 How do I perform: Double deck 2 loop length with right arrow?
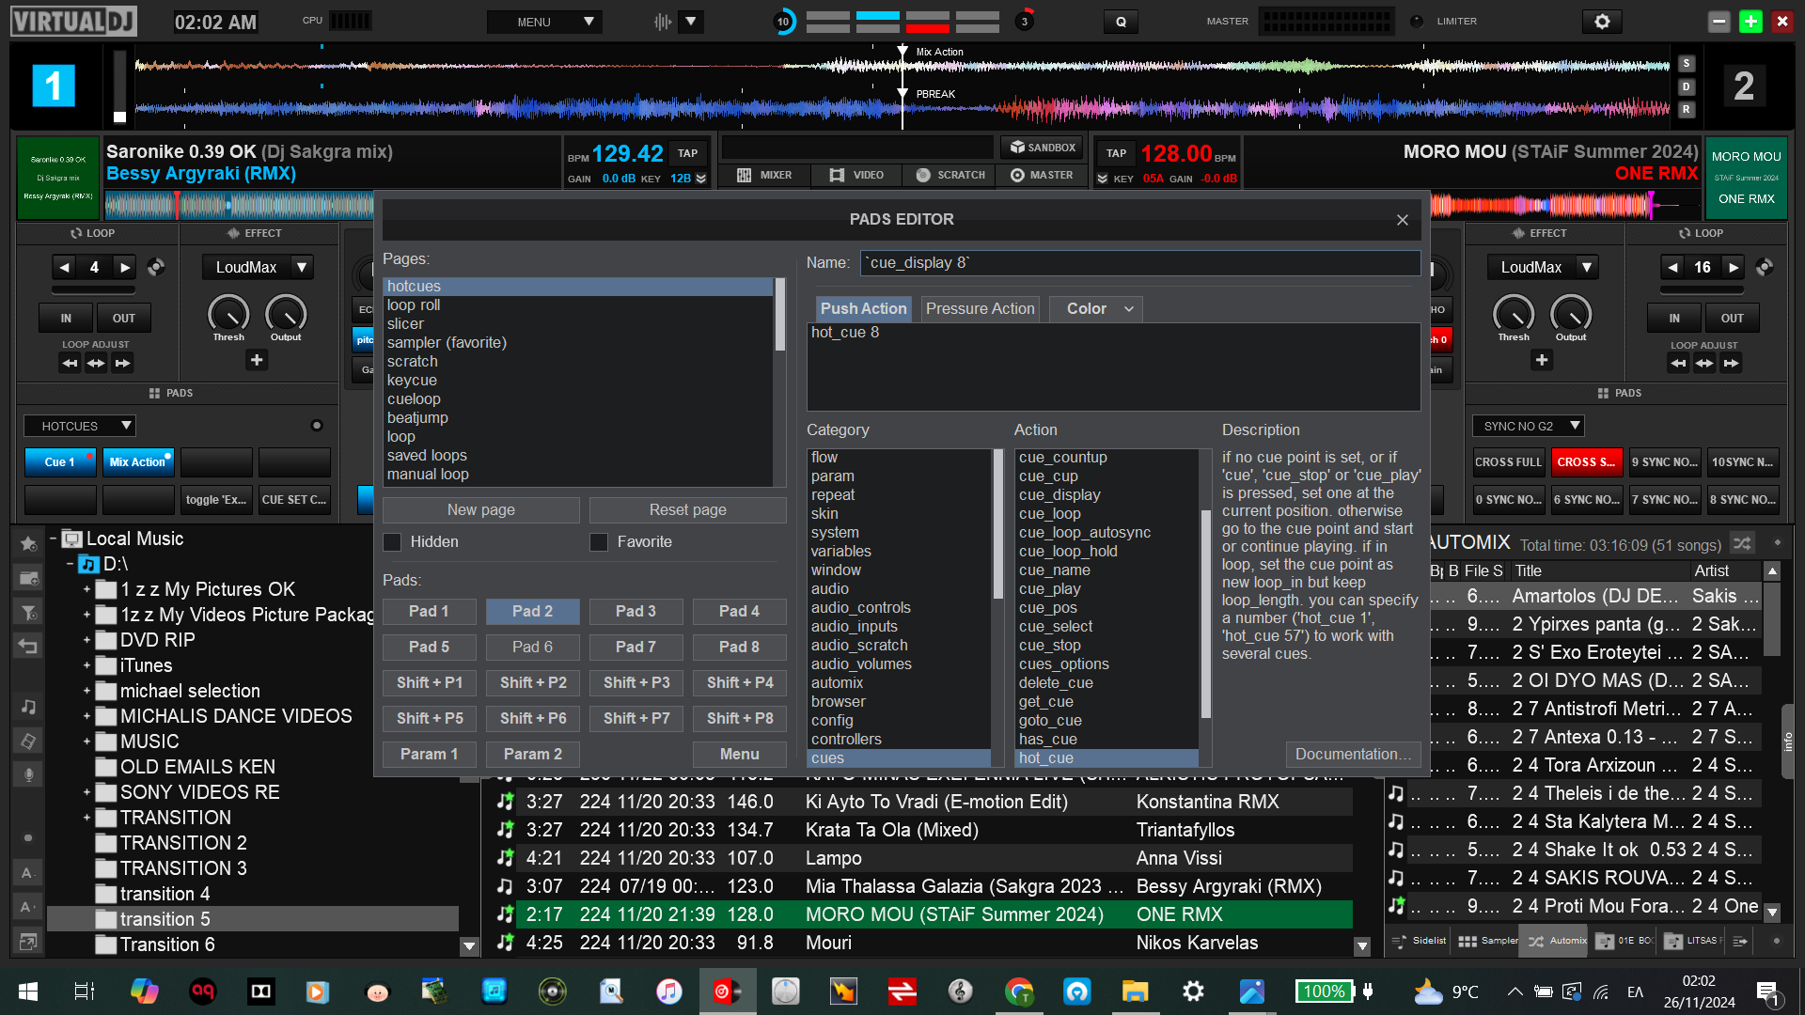(x=1734, y=268)
